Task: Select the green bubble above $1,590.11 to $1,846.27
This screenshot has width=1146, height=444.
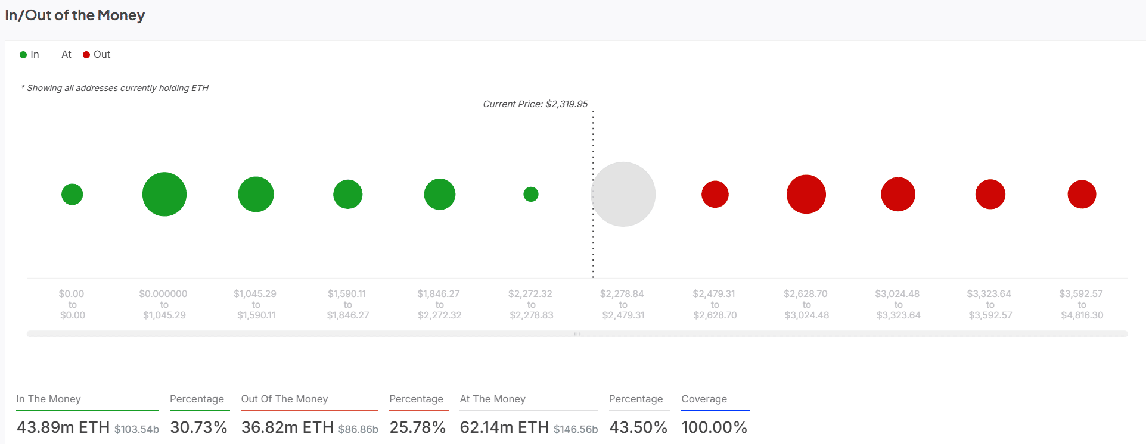Action: 348,194
